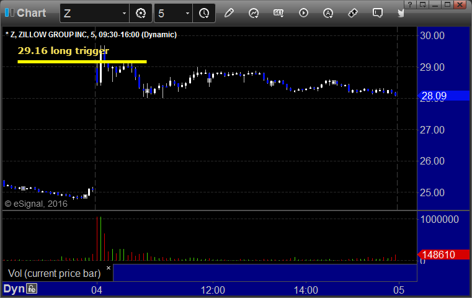Image resolution: width=472 pixels, height=298 pixels.
Task: Click the 25.00 price axis label
Action: [432, 192]
